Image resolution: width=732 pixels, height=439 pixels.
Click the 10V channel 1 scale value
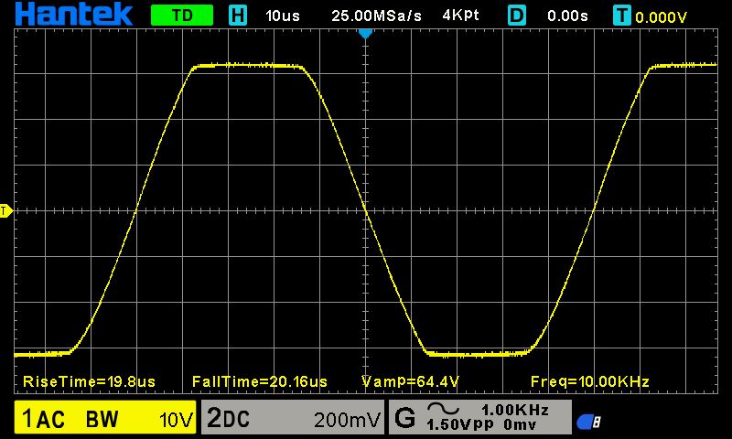point(176,420)
